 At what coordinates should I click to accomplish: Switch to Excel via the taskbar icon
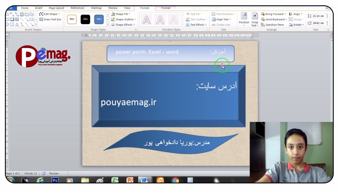[x=115, y=180]
